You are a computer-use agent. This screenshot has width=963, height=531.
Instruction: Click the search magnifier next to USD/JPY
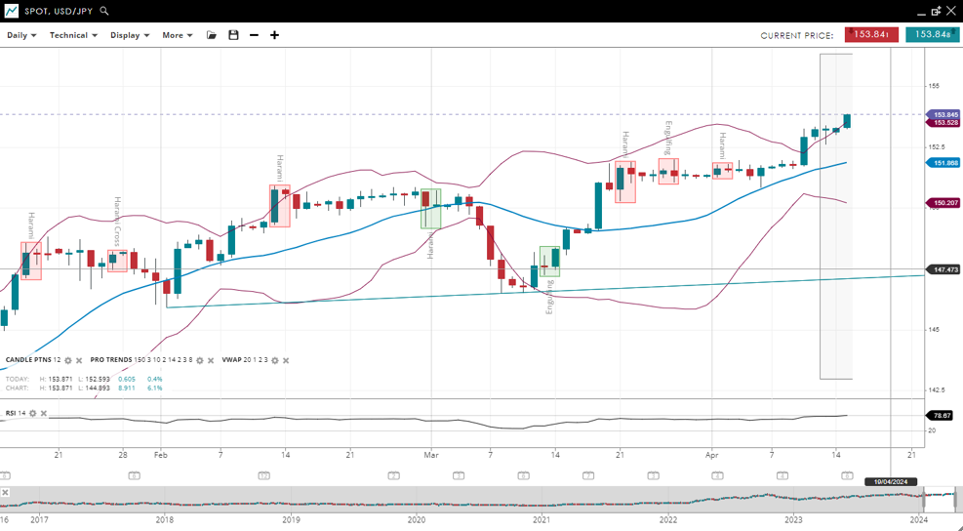click(104, 11)
